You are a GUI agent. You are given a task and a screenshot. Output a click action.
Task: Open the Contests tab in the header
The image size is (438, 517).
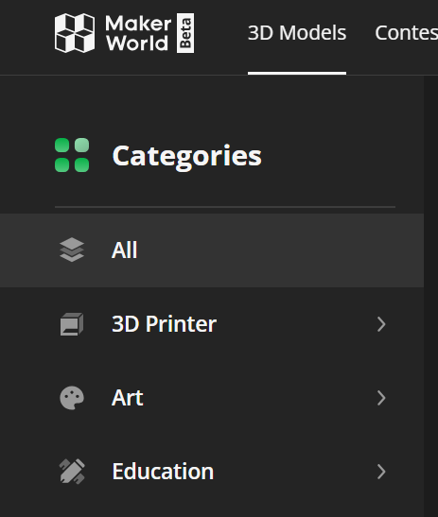click(x=407, y=33)
